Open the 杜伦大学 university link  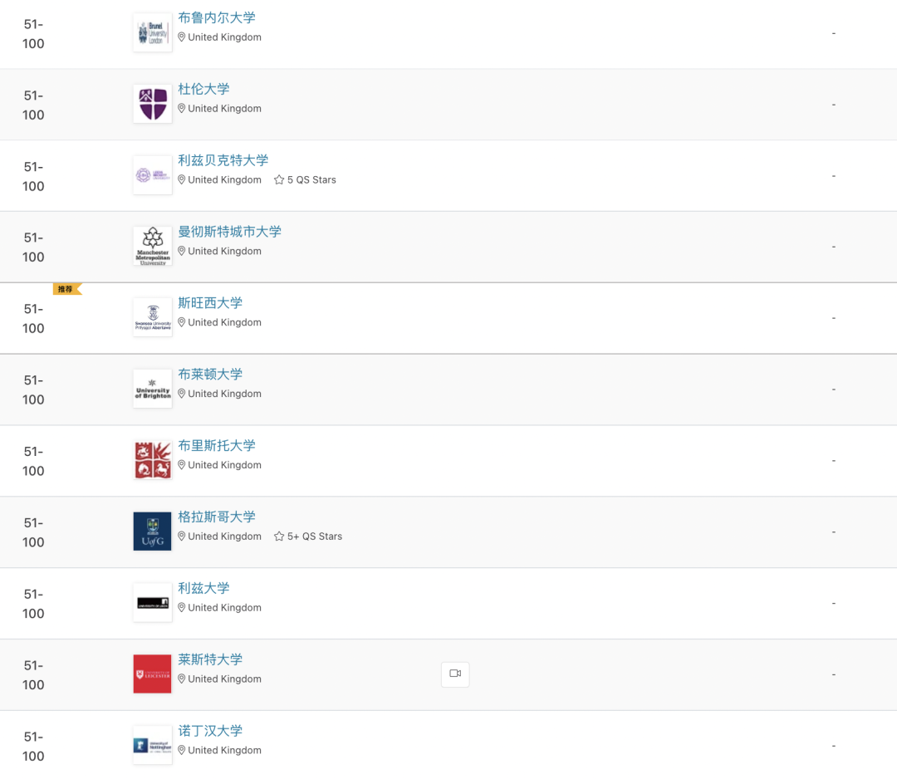[x=203, y=89]
